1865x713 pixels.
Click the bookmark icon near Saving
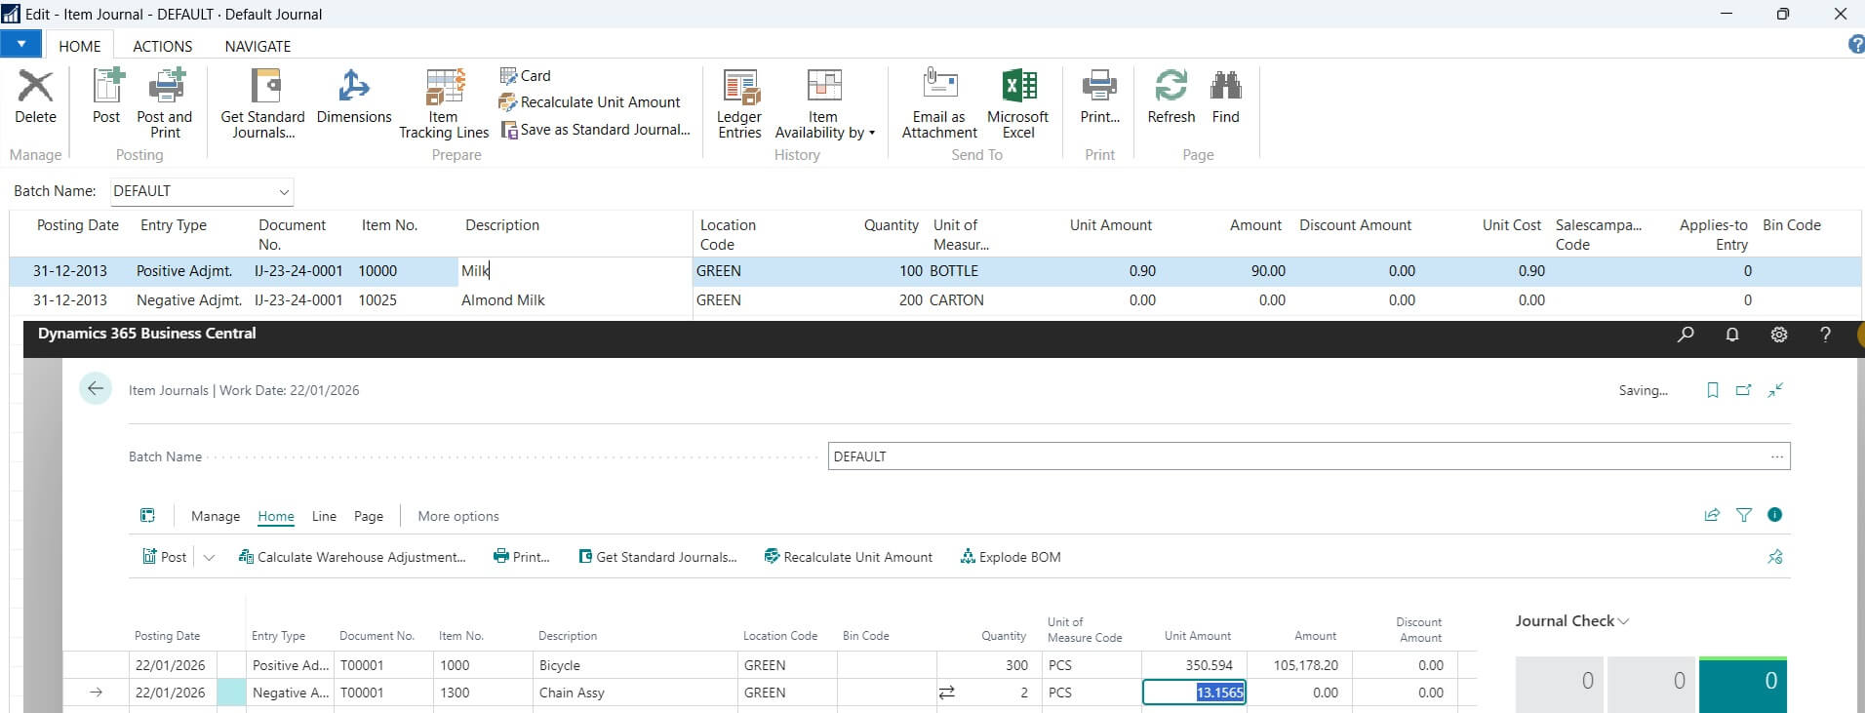tap(1712, 390)
